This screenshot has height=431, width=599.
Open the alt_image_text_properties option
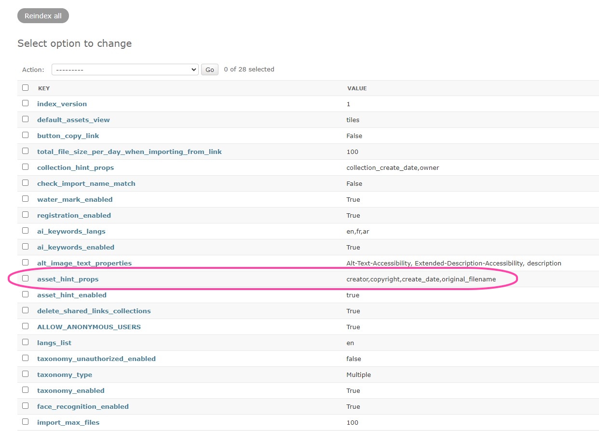(84, 263)
